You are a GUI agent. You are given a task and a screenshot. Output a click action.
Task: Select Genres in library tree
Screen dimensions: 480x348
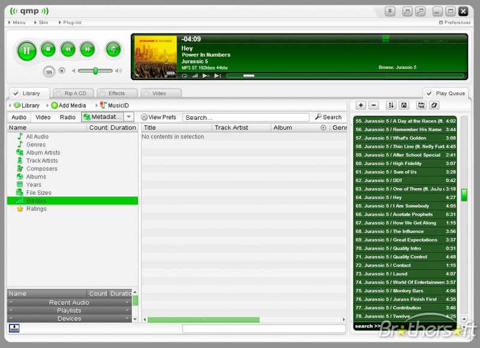[x=35, y=144]
